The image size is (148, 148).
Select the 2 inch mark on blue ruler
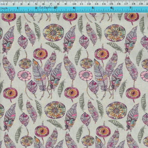pyautogui.click(x=36, y=8)
